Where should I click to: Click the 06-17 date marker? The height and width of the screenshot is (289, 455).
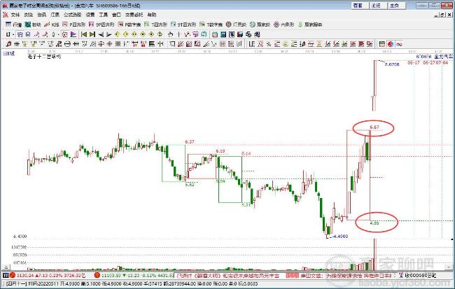point(414,63)
